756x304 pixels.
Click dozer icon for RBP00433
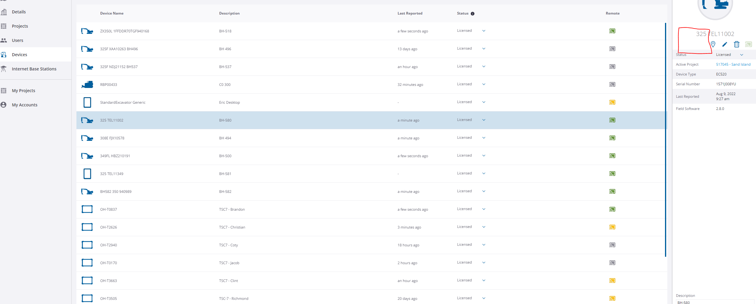[x=87, y=84]
